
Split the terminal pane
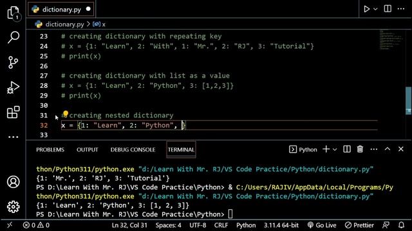[x=347, y=150]
